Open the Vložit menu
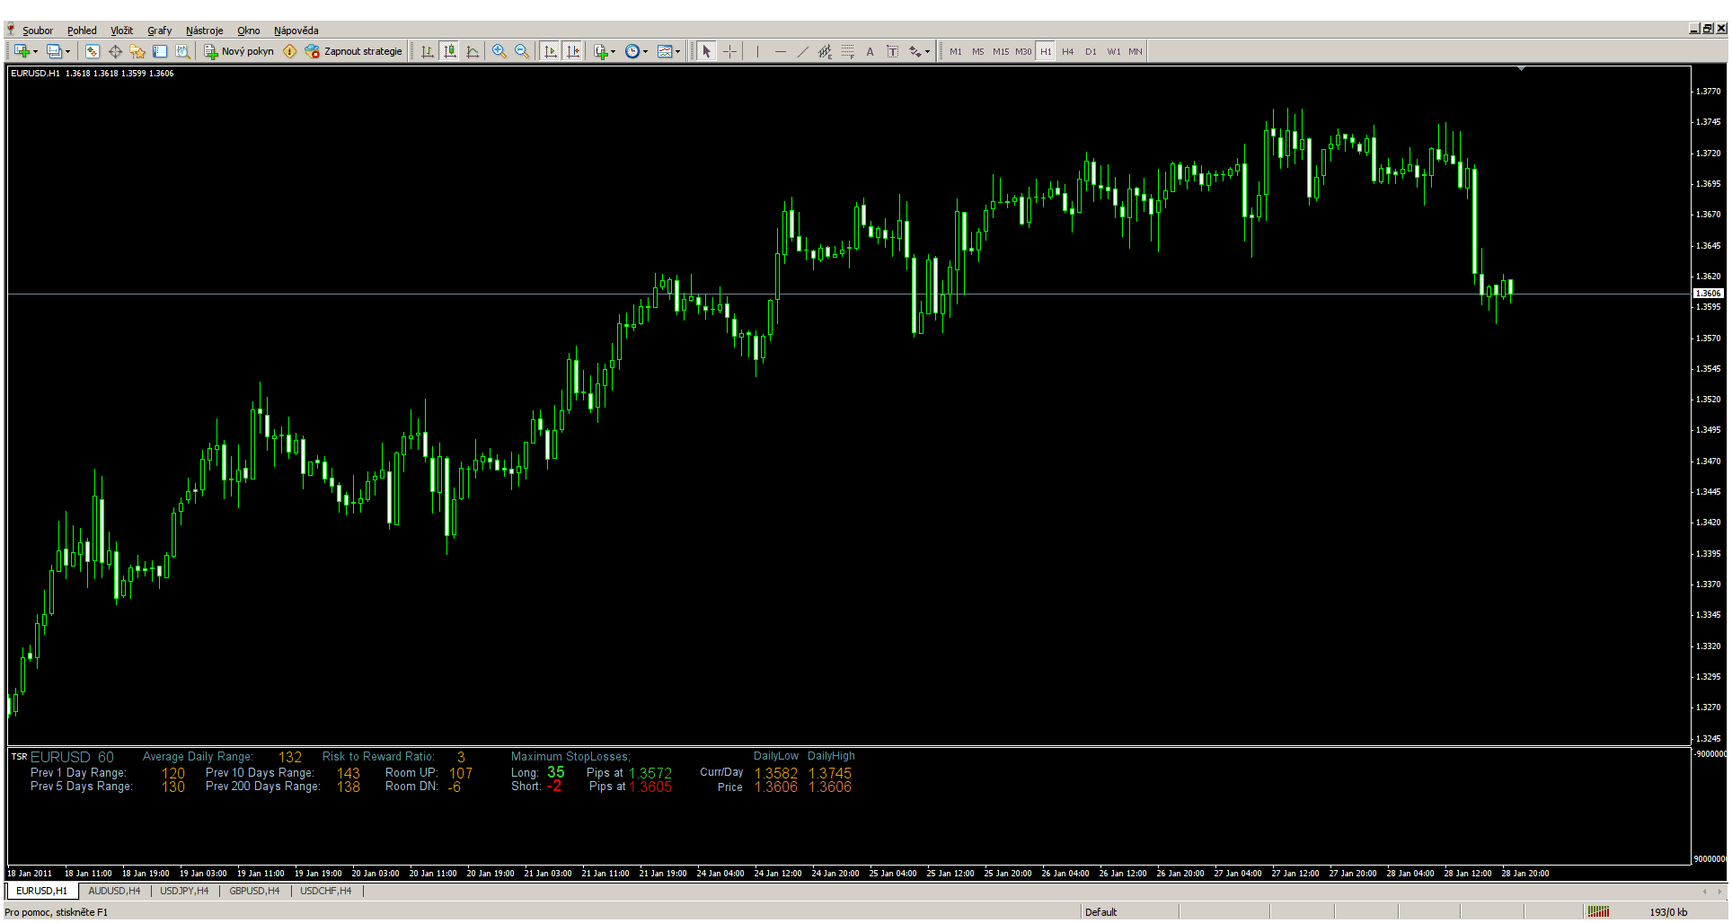The width and height of the screenshot is (1732, 923). 121,31
